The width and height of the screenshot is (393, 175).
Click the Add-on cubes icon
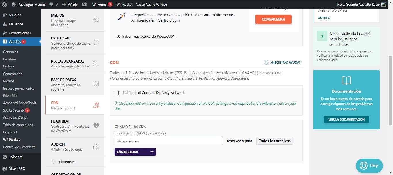click(x=96, y=147)
